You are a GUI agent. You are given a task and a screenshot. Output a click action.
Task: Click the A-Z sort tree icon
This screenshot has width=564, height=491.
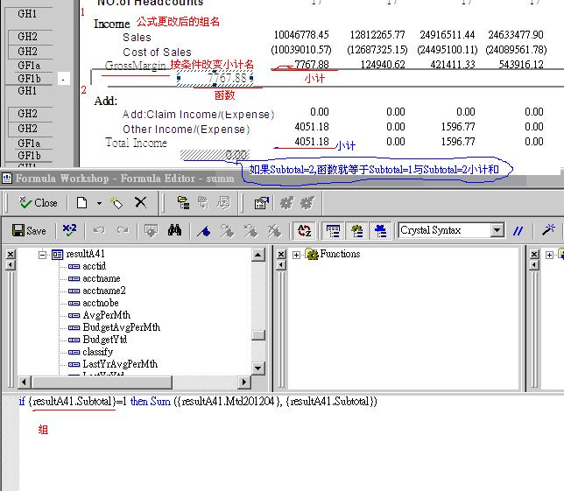click(305, 231)
